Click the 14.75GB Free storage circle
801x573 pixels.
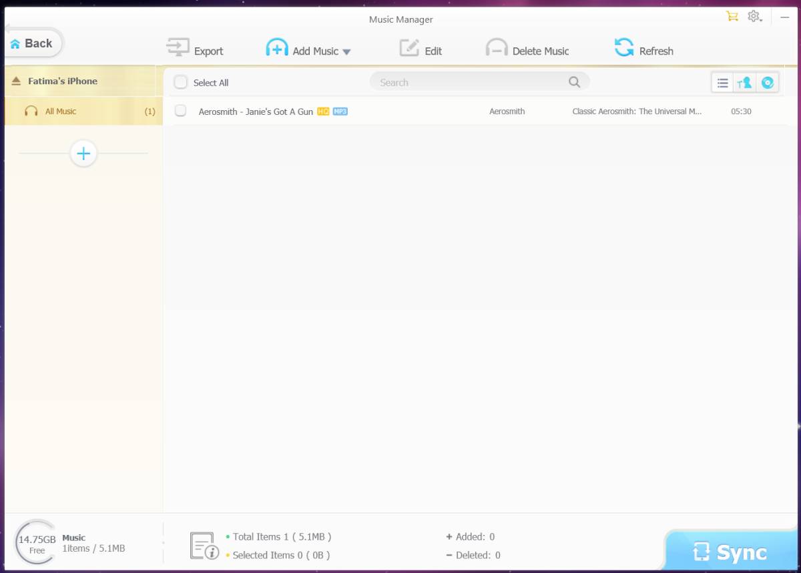pos(37,542)
